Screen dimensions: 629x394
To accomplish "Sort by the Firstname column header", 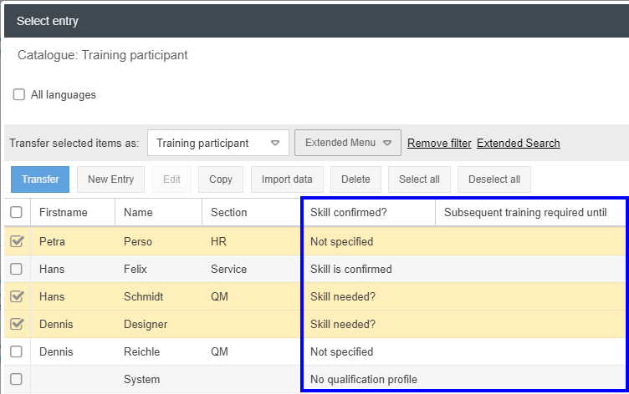I will (x=64, y=213).
